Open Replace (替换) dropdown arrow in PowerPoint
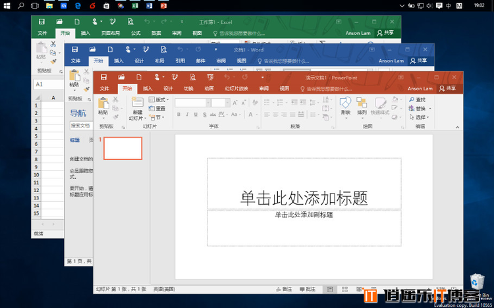Viewport: 494px width, 308px height. tap(430, 109)
